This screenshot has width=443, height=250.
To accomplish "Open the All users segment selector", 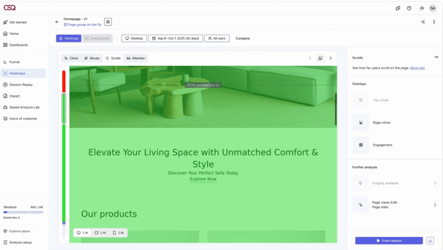I will 217,38.
